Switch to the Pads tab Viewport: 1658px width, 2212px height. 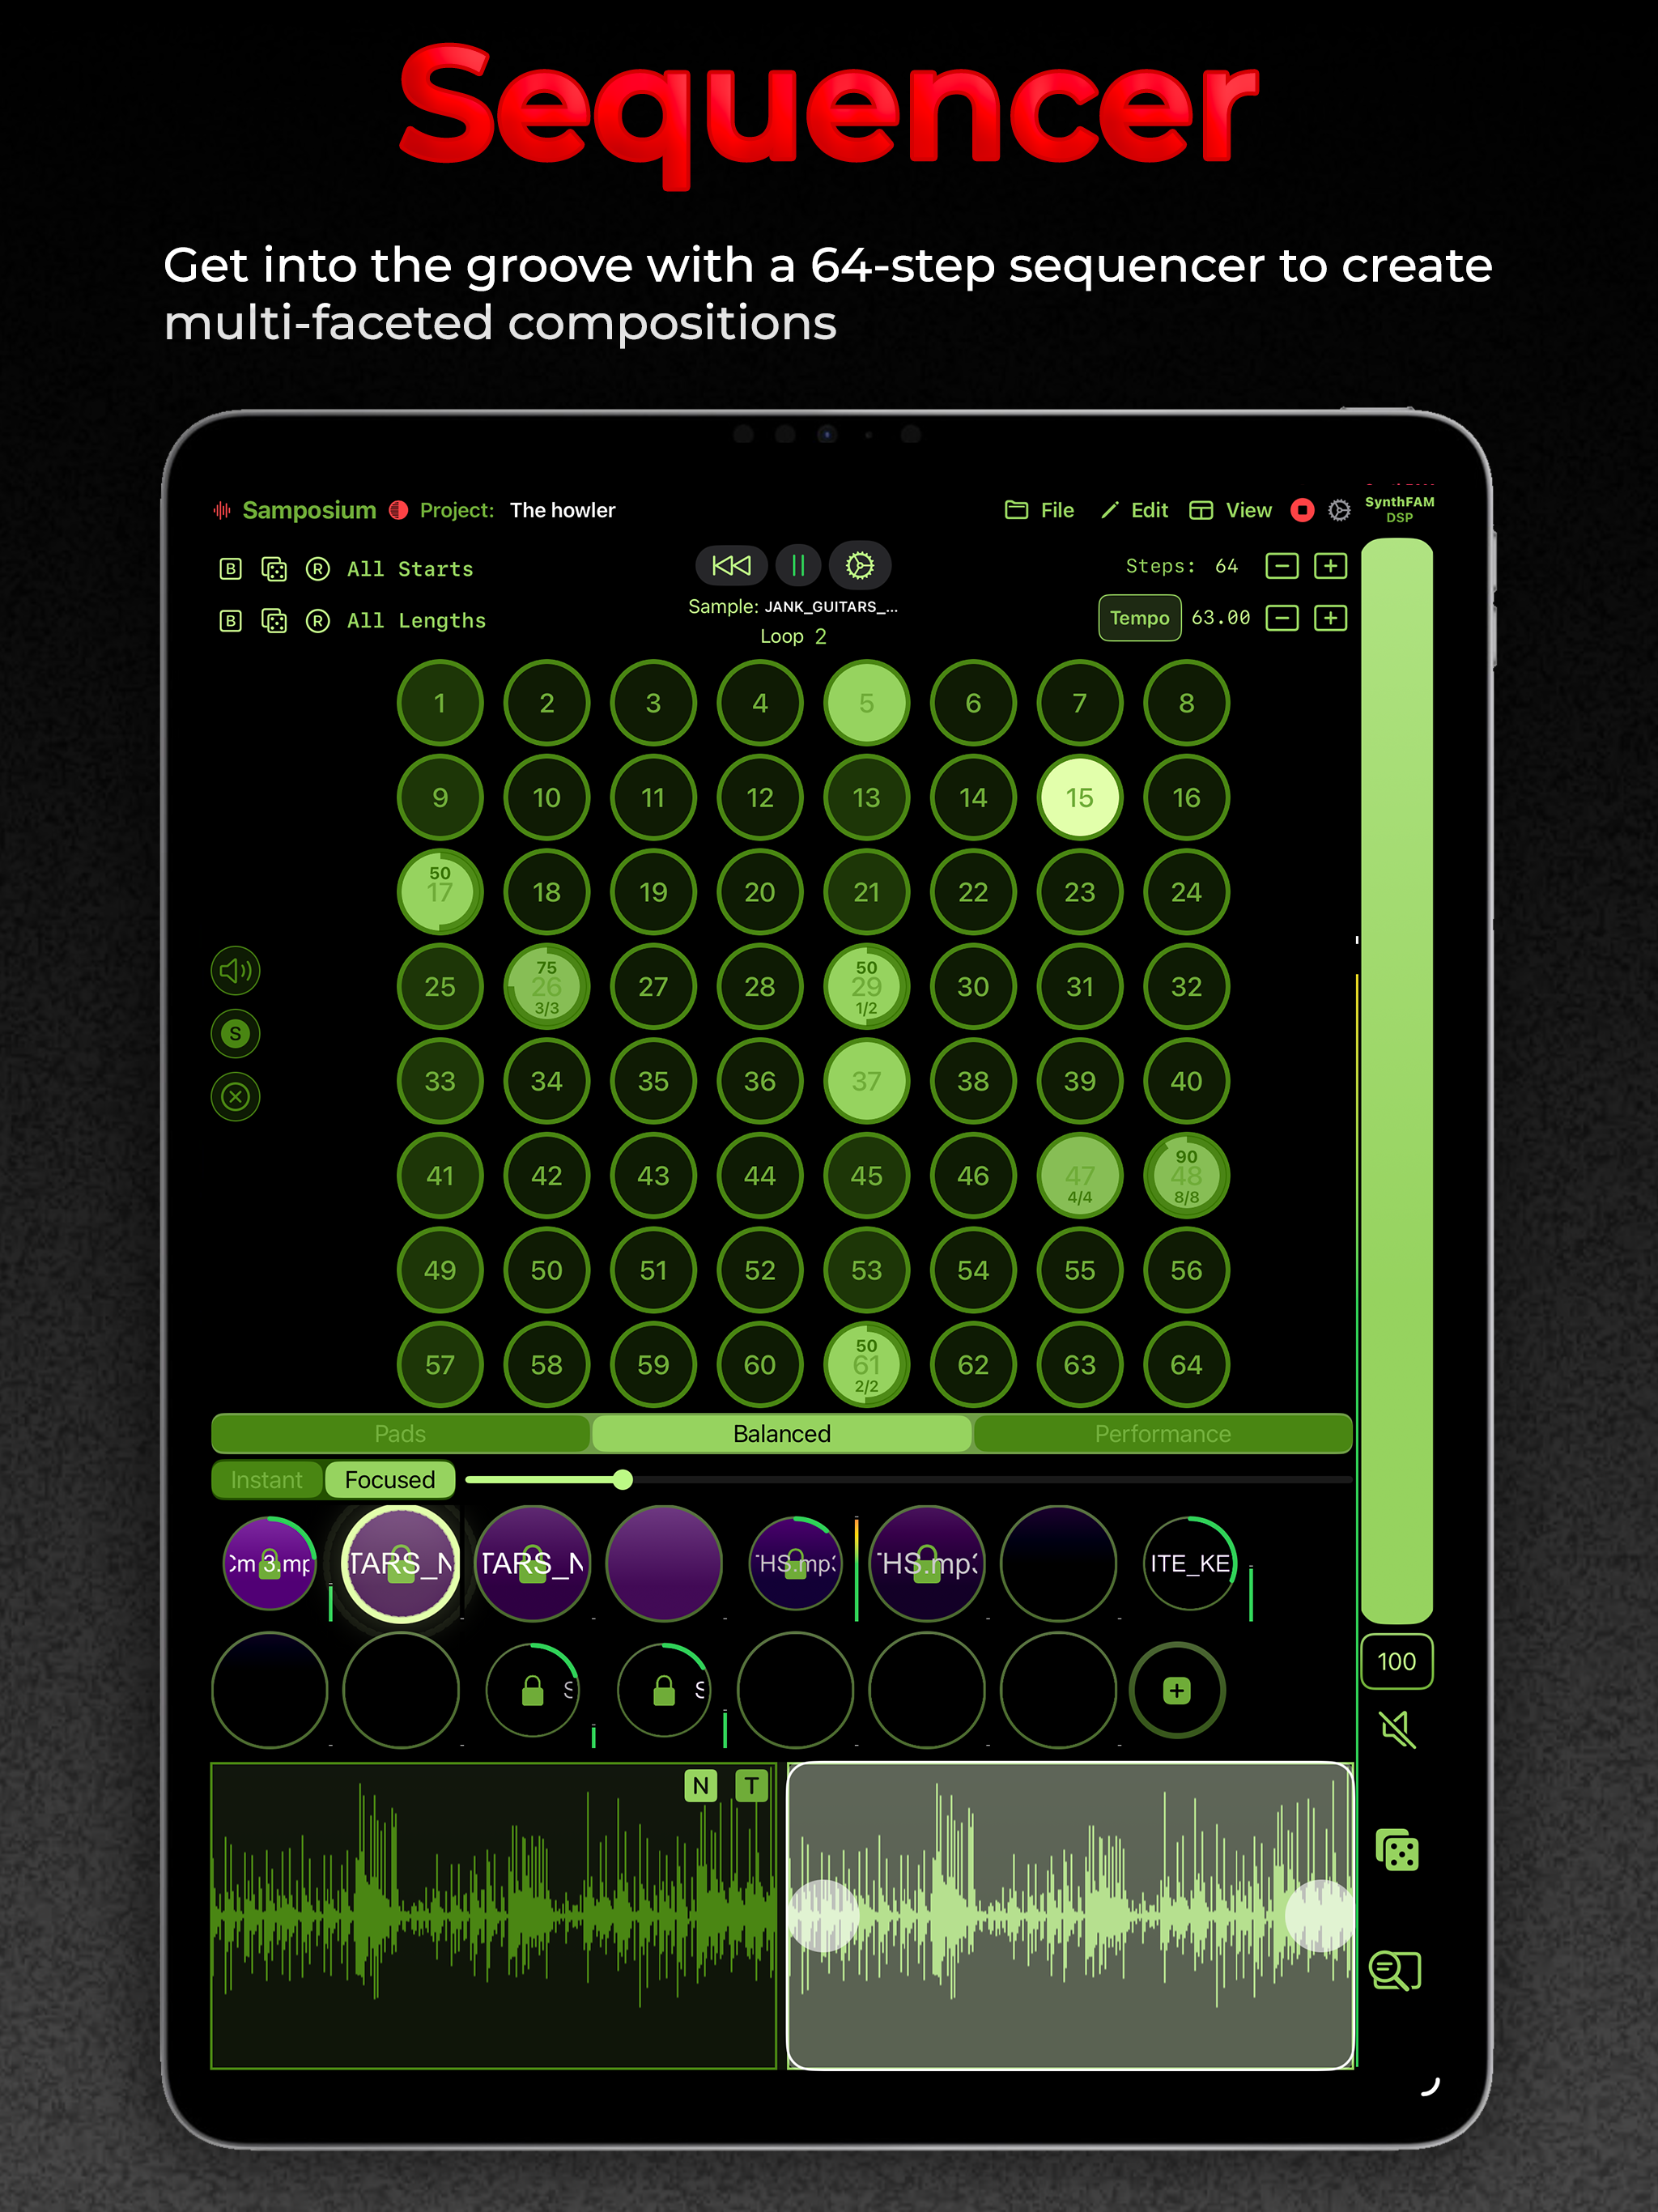tap(400, 1434)
